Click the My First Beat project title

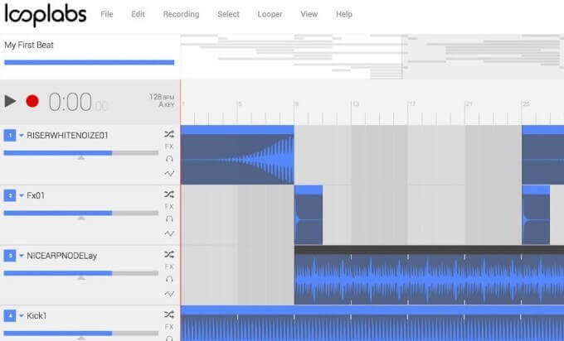pos(29,45)
